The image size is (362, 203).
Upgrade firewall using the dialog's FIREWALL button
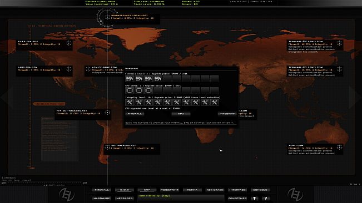point(135,114)
